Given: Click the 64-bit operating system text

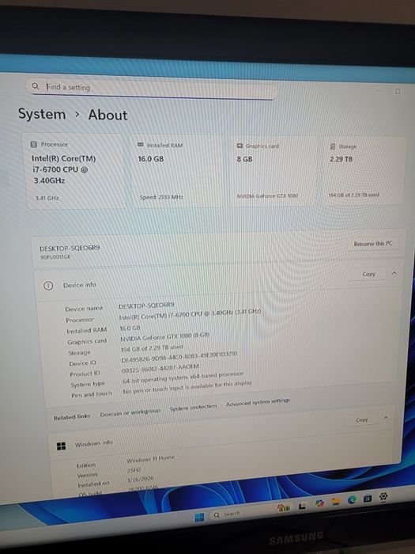Looking at the screenshot, I should coord(183,377).
